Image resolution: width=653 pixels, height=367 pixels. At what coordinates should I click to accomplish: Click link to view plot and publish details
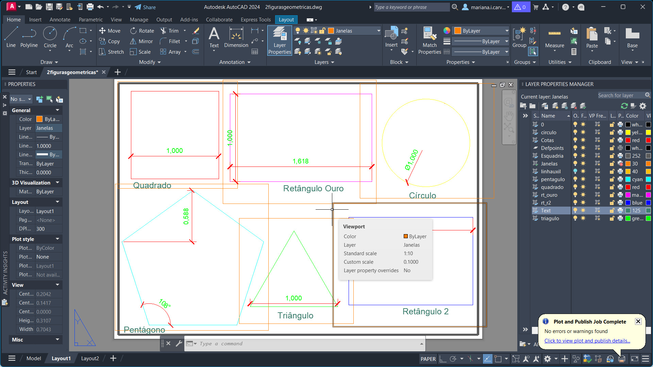tap(587, 340)
